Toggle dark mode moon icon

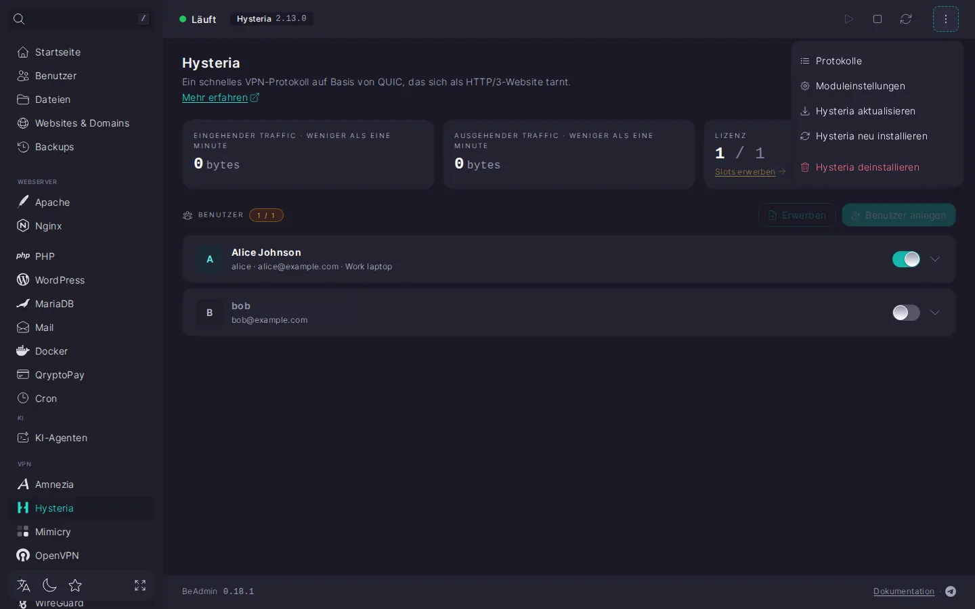click(x=49, y=585)
